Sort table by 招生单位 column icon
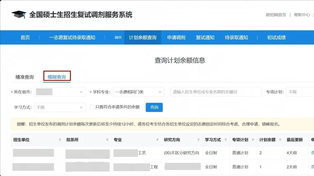The image size is (314, 176). [60, 140]
